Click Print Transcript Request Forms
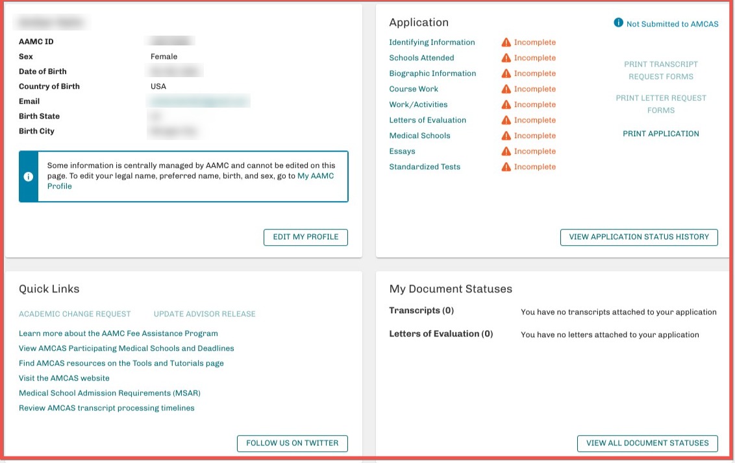Image resolution: width=735 pixels, height=463 pixels. click(x=661, y=70)
